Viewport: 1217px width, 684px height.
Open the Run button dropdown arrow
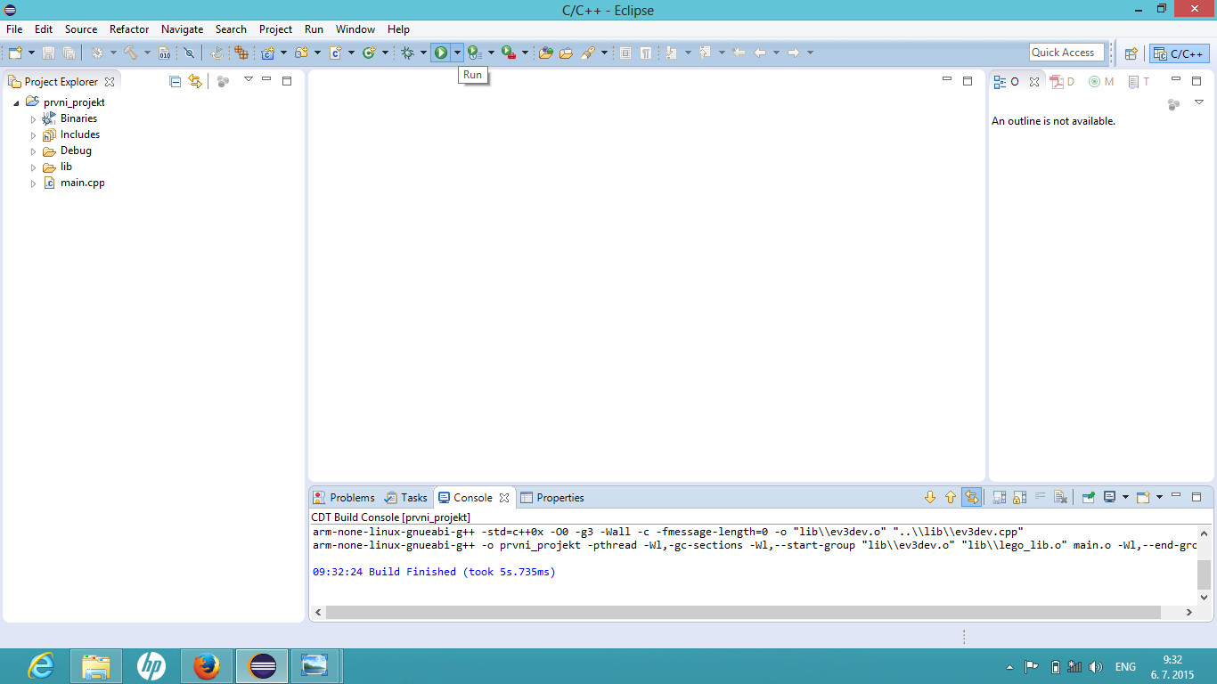pyautogui.click(x=457, y=53)
